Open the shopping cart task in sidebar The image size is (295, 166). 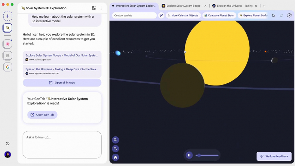tap(7, 55)
